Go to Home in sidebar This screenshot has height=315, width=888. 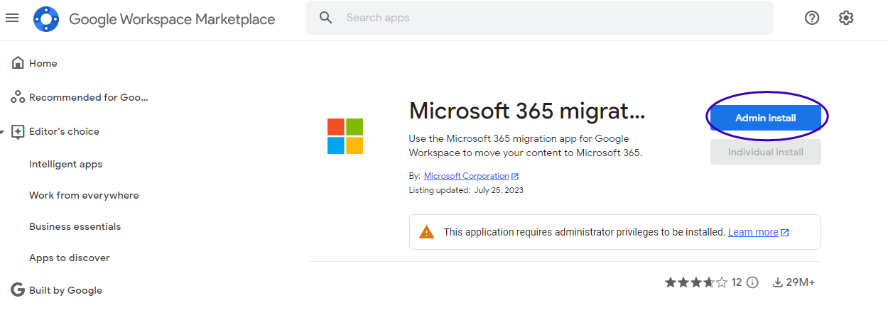(43, 63)
